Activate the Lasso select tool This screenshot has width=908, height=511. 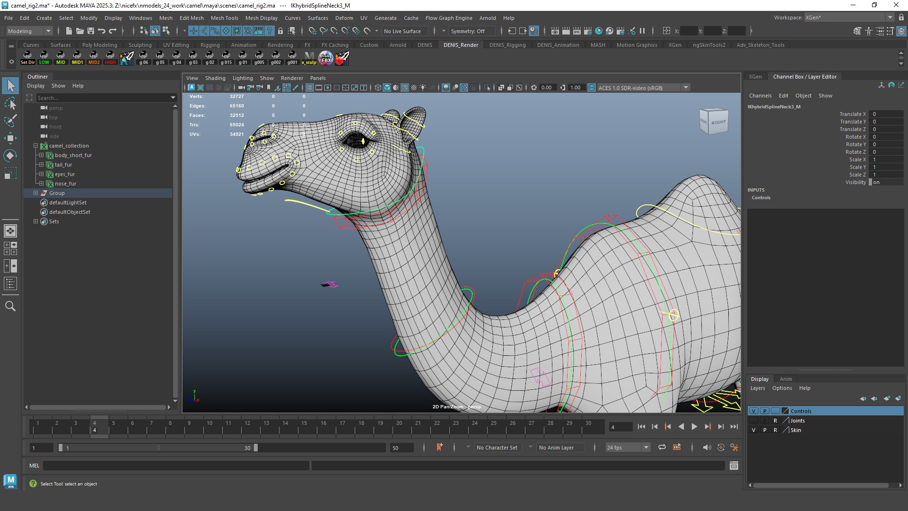pyautogui.click(x=10, y=103)
